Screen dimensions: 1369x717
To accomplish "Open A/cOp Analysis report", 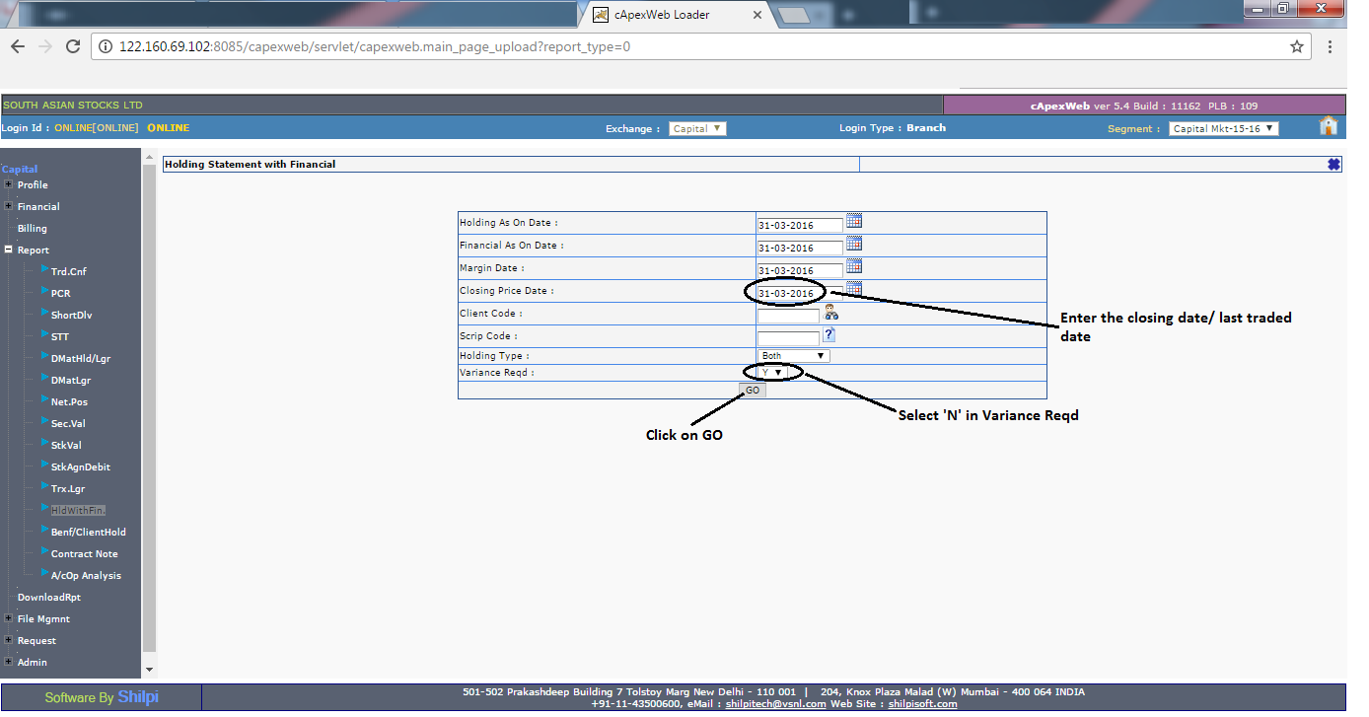I will coord(86,575).
